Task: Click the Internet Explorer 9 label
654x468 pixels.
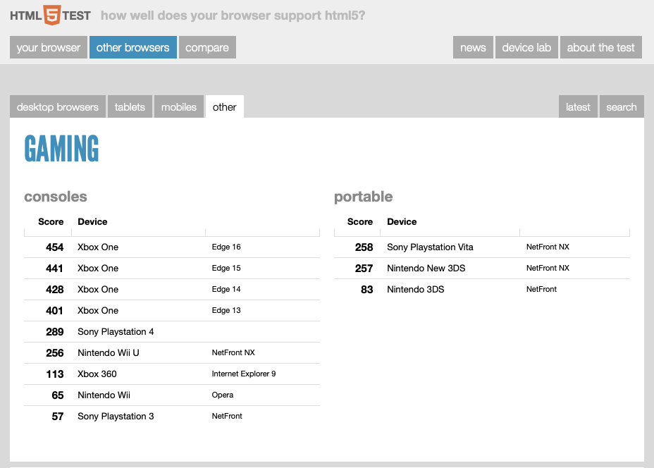Action: point(244,374)
